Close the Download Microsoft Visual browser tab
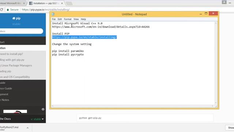Viewport: 234px width, 132px height. [x=24, y=3]
